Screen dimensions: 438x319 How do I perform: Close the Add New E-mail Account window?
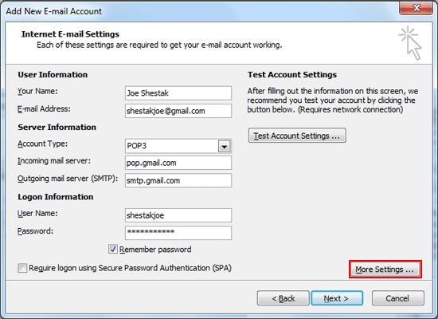pos(416,8)
